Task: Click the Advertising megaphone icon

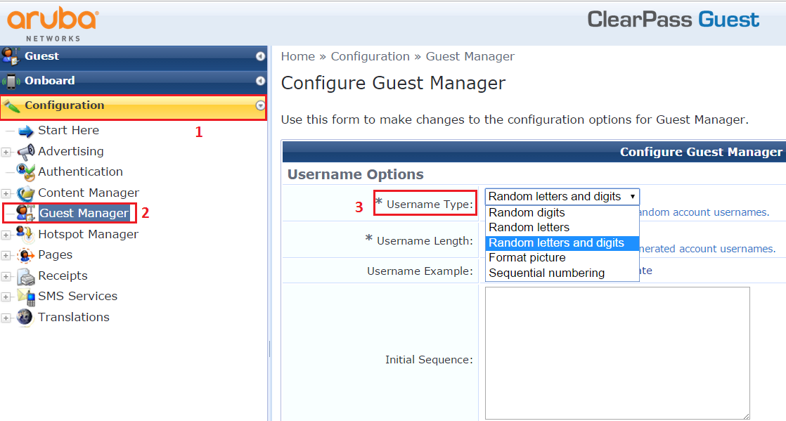Action: coord(25,152)
